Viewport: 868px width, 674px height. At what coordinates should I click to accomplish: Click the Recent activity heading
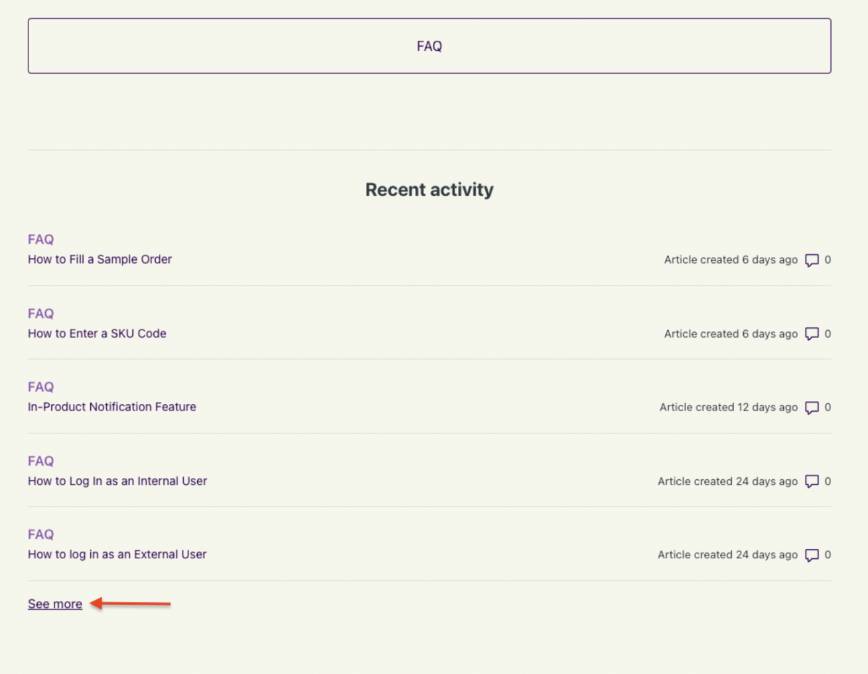[429, 190]
